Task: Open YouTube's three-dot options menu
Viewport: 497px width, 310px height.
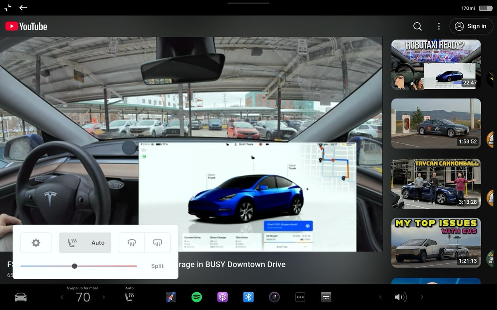Action: point(439,26)
